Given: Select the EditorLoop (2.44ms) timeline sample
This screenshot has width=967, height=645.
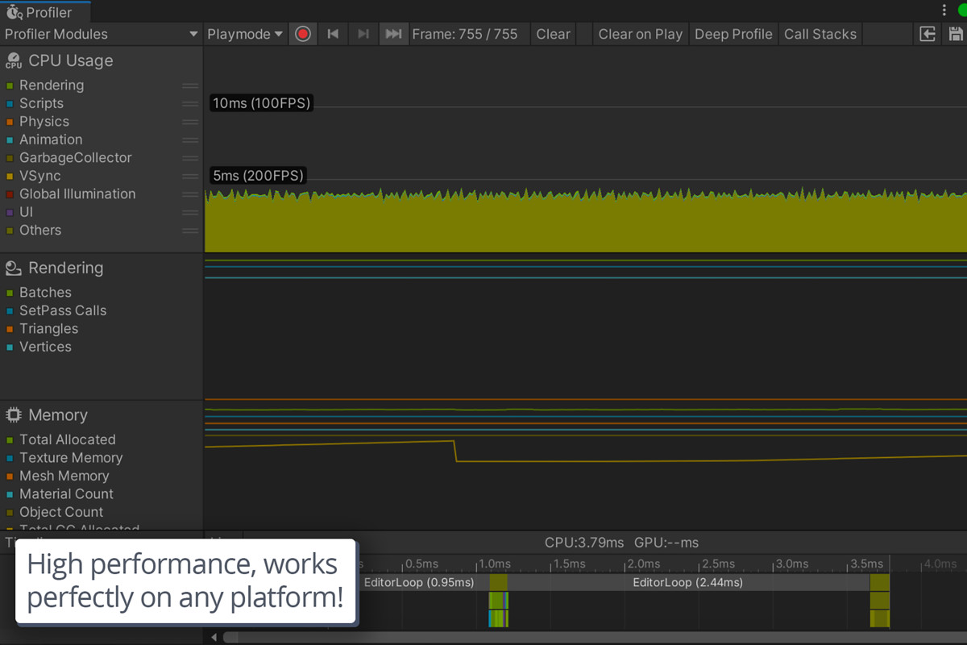Looking at the screenshot, I should (688, 582).
